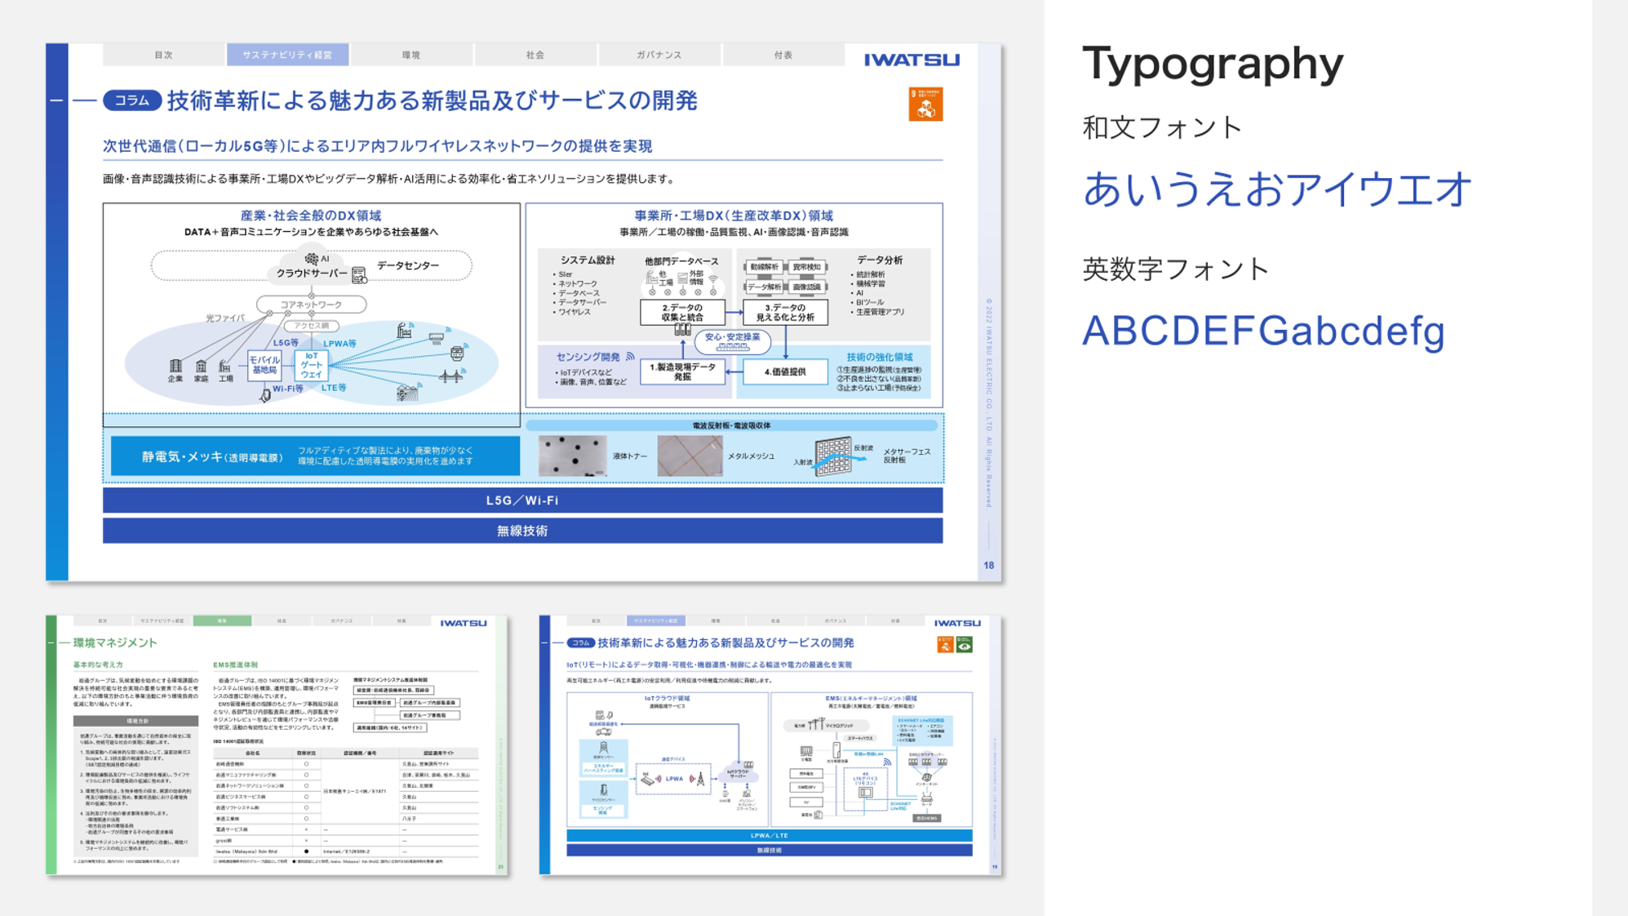Click the 静電気・メッキ blue banner
1628x916 pixels.
point(315,456)
